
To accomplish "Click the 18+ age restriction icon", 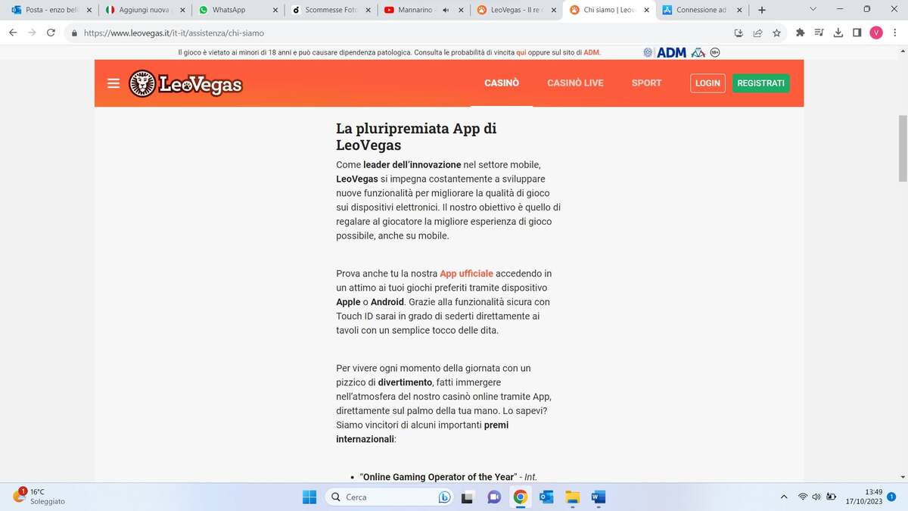I will 715,52.
